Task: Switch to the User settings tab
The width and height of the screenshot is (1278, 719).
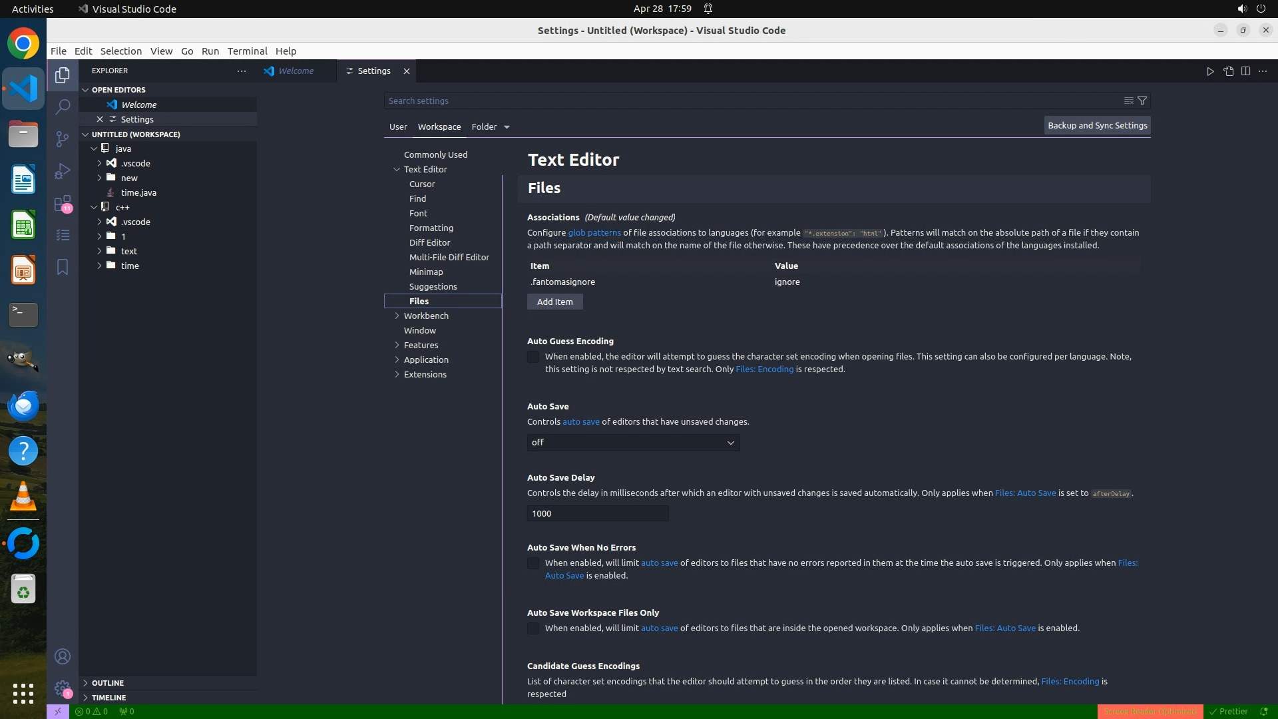Action: [398, 126]
